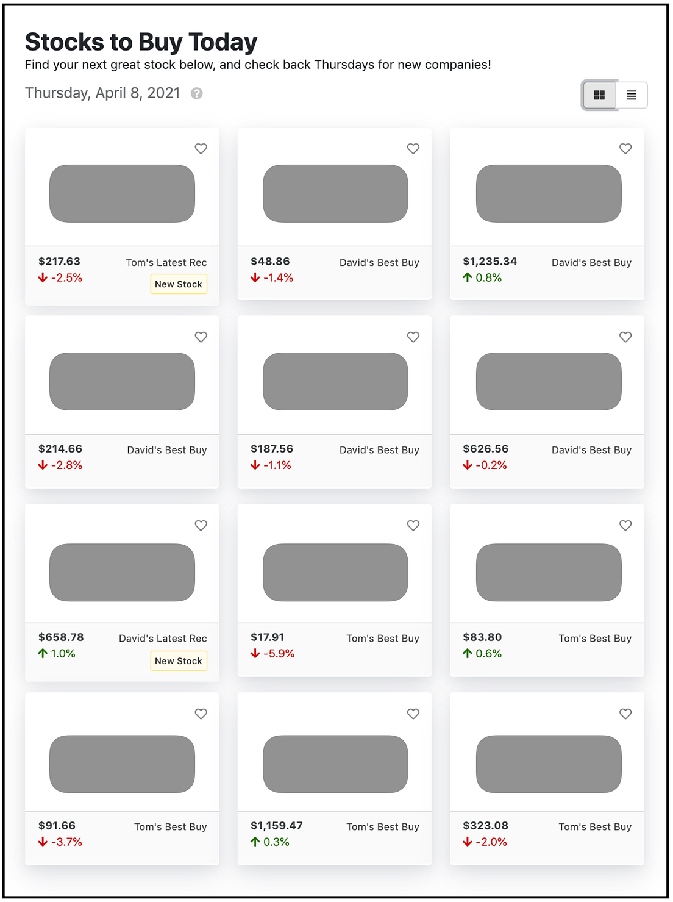This screenshot has height=902, width=673.
Task: Favorite the $626.56 David's Best Buy stock
Action: coord(625,337)
